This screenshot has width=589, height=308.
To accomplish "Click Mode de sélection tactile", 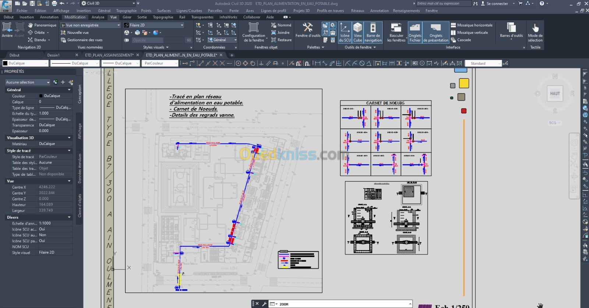I will click(535, 32).
